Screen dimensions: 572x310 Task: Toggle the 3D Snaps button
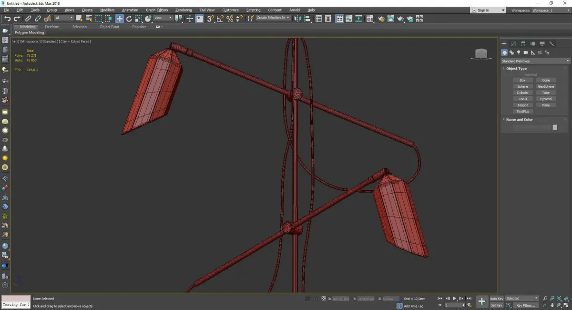click(x=210, y=19)
